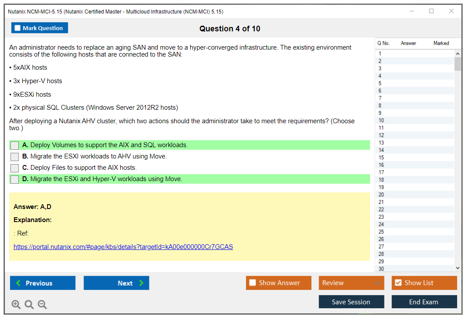The height and width of the screenshot is (320, 468).
Task: Disable the Show List checkbox
Action: pyautogui.click(x=398, y=283)
